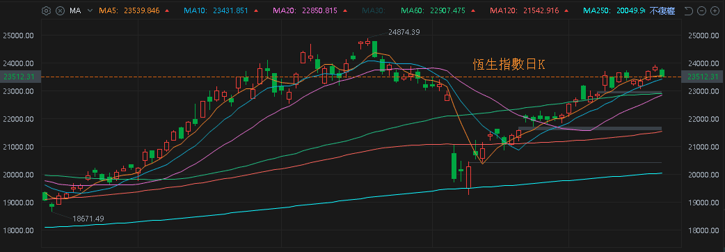Click the 恆生指數日K chart title

pos(509,64)
